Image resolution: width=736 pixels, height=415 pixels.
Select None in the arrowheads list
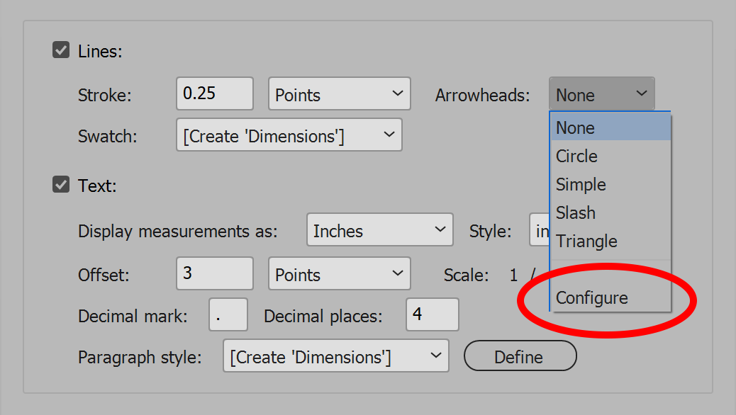[610, 128]
